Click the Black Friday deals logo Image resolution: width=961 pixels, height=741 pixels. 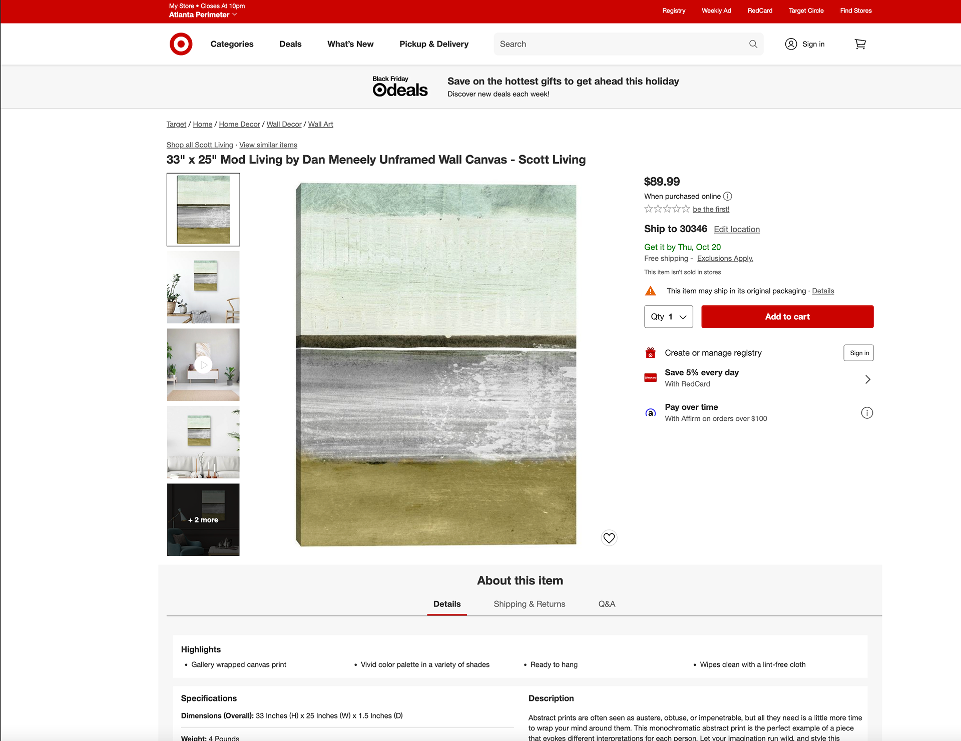click(400, 86)
